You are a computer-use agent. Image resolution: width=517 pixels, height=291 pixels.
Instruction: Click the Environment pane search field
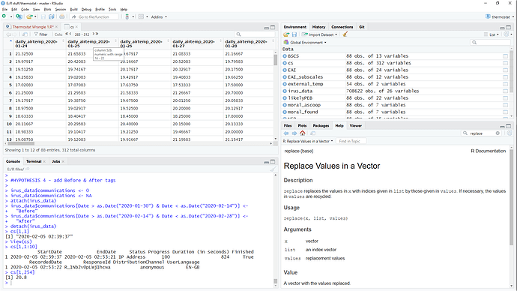click(491, 42)
